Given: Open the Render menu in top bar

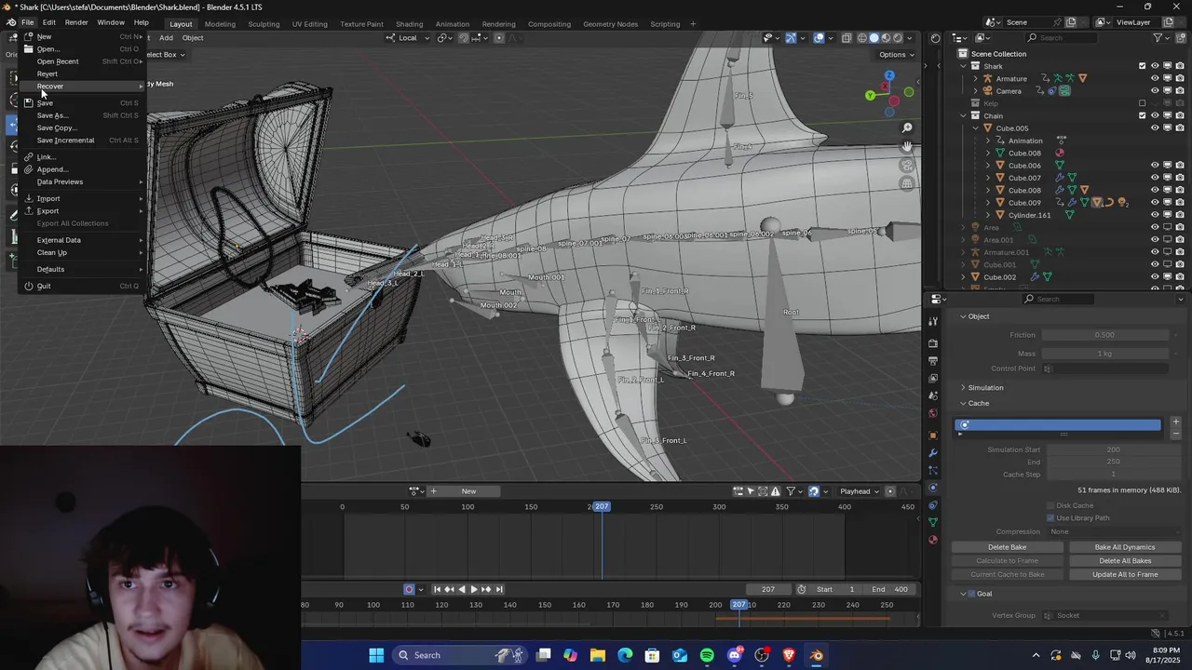Looking at the screenshot, I should click(76, 22).
